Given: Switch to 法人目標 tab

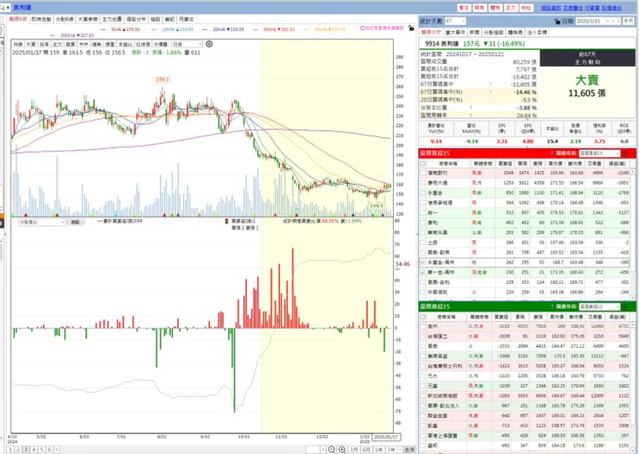Looking at the screenshot, I should tap(537, 32).
